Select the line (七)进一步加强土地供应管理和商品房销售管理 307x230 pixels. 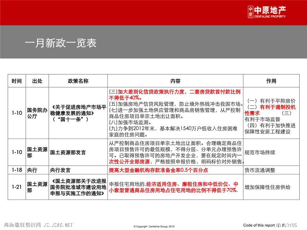click(x=162, y=110)
